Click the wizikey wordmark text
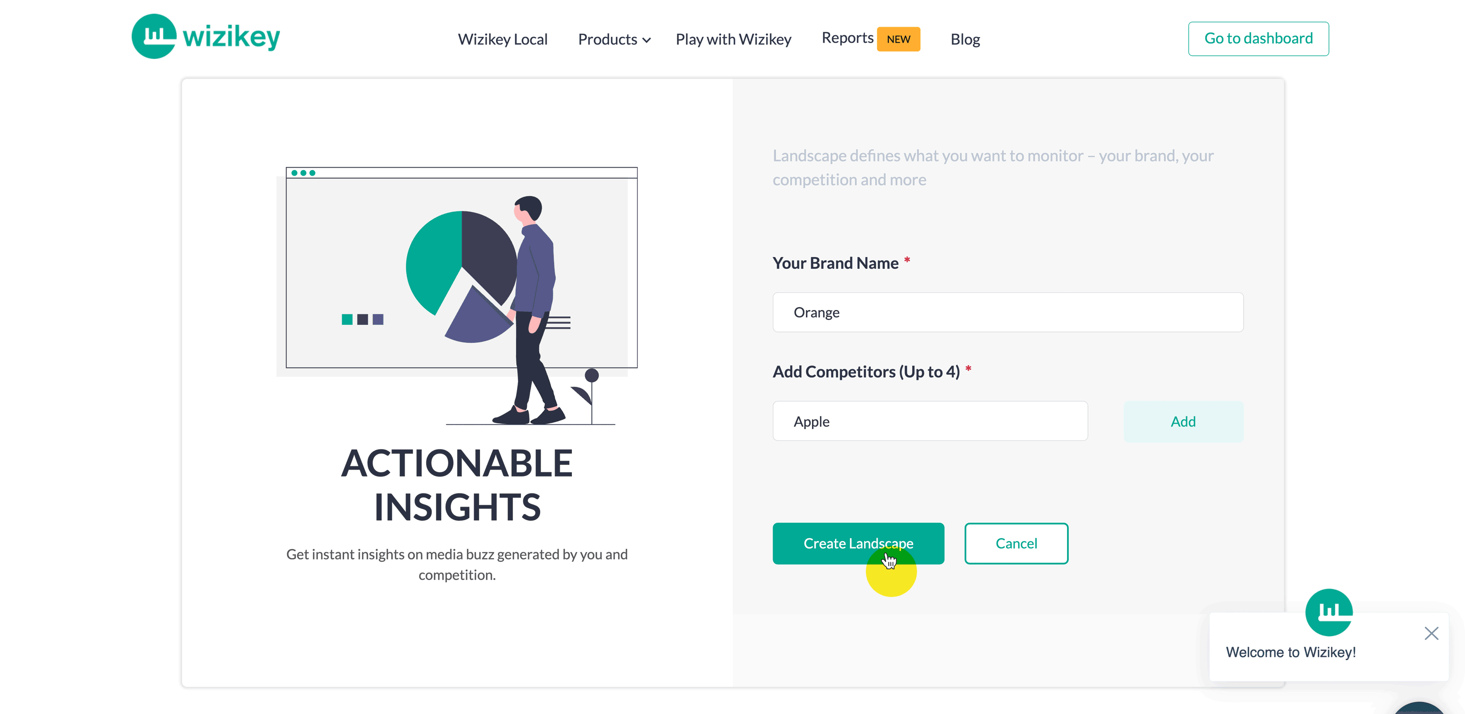Viewport: 1465px width, 714px height. pos(231,37)
